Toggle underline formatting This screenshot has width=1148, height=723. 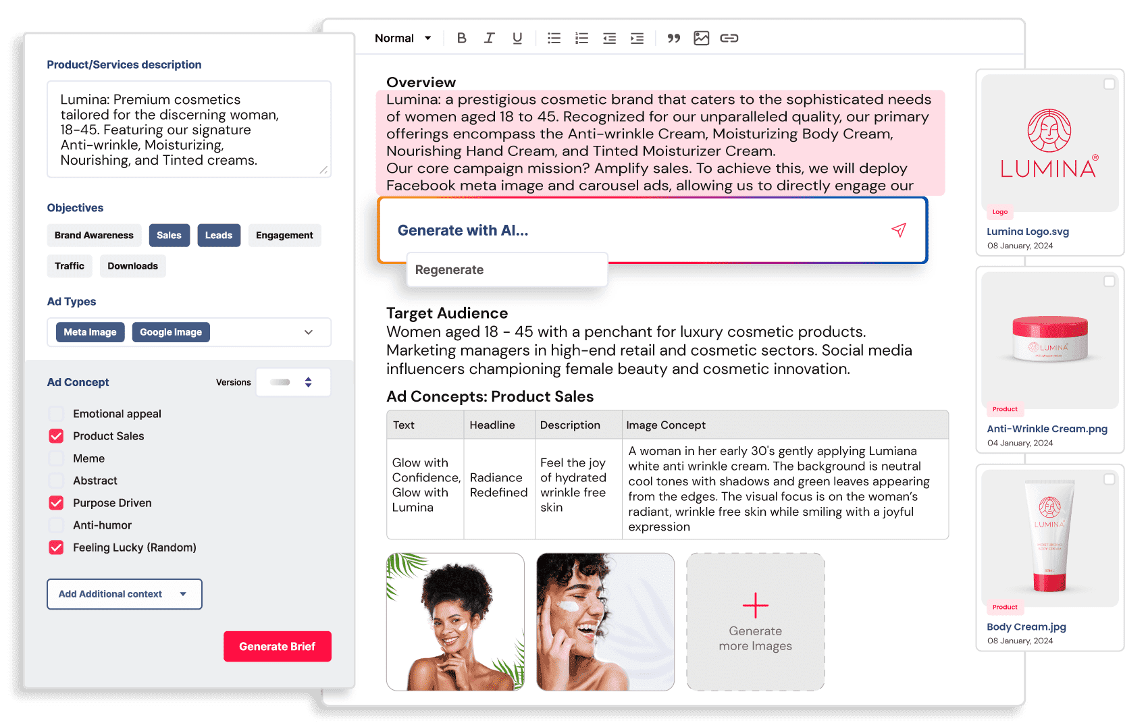517,38
